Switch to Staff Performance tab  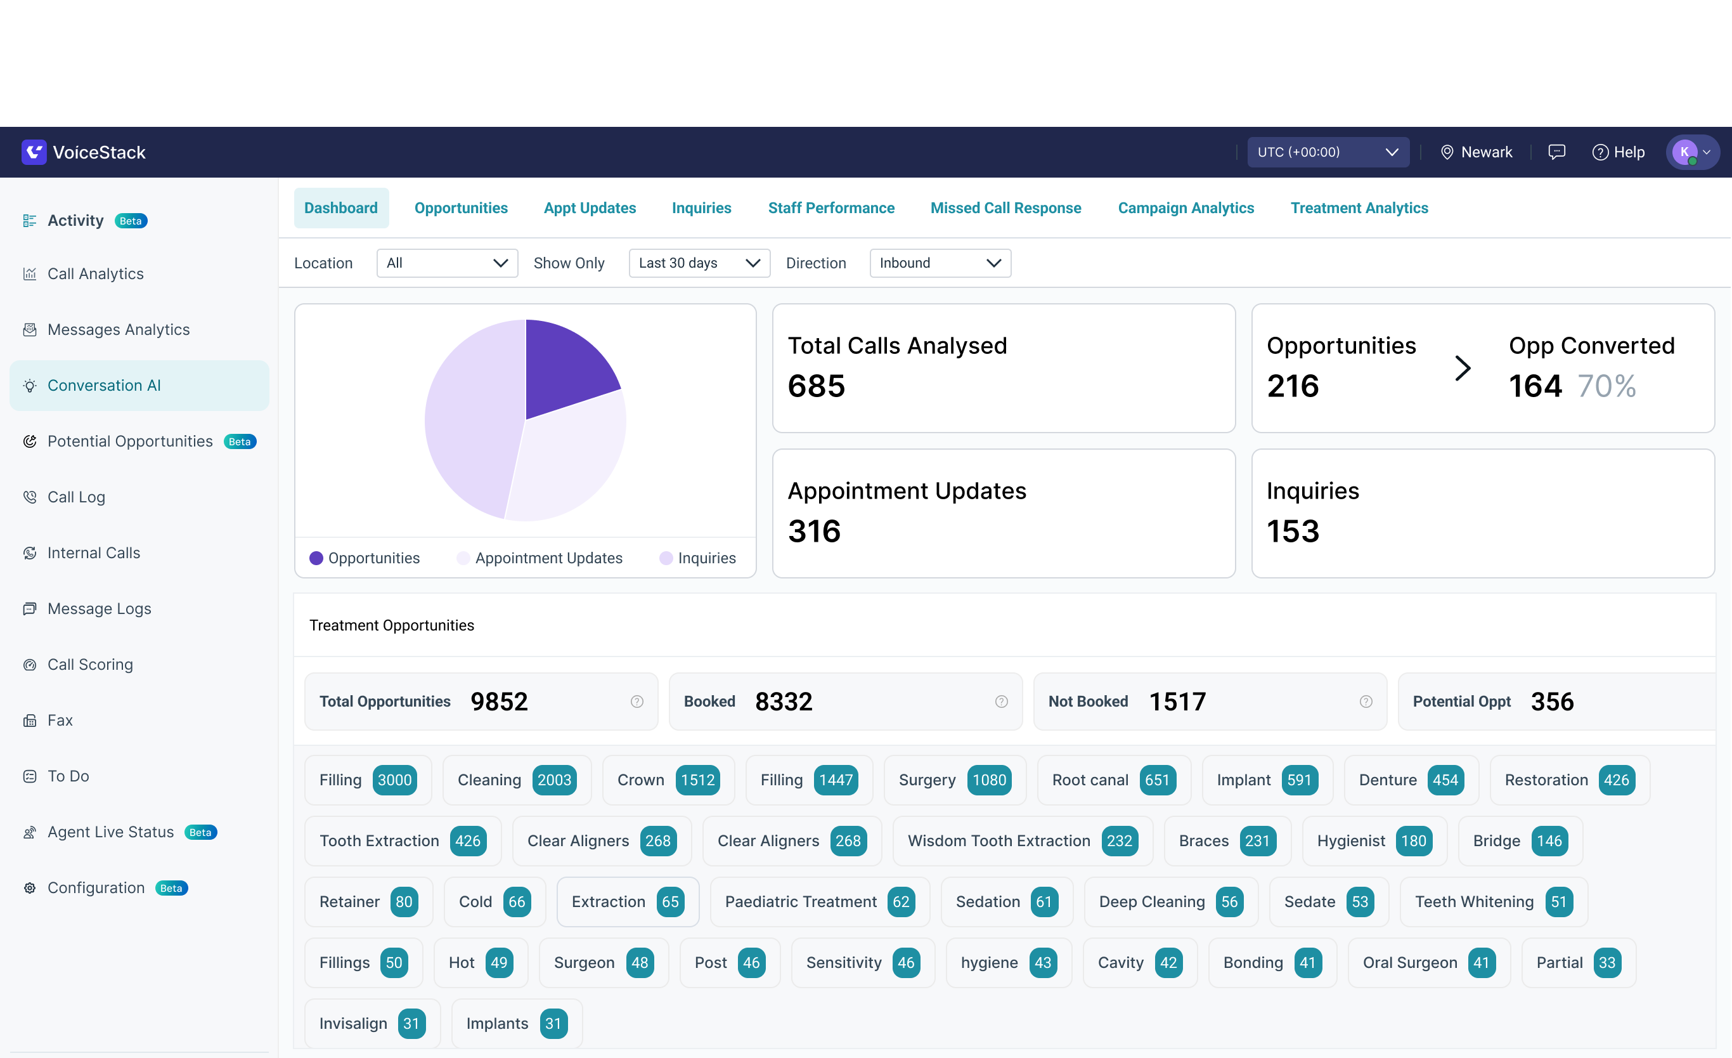tap(831, 208)
